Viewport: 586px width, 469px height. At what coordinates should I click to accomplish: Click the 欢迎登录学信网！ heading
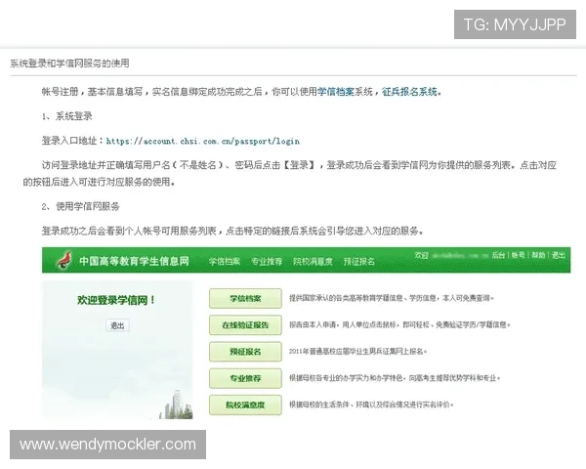coord(116,300)
